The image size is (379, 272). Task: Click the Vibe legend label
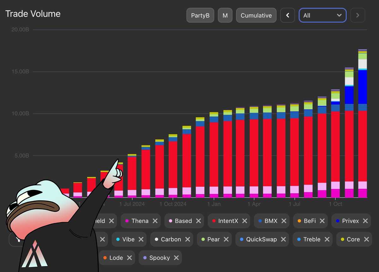(128, 239)
